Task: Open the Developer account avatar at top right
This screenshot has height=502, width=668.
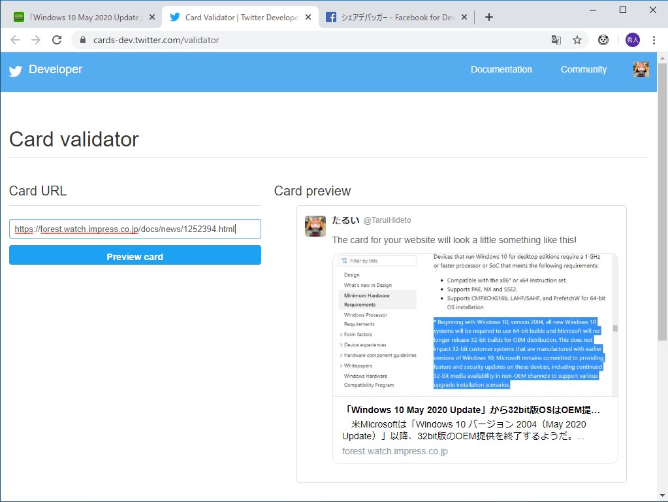Action: coord(641,69)
